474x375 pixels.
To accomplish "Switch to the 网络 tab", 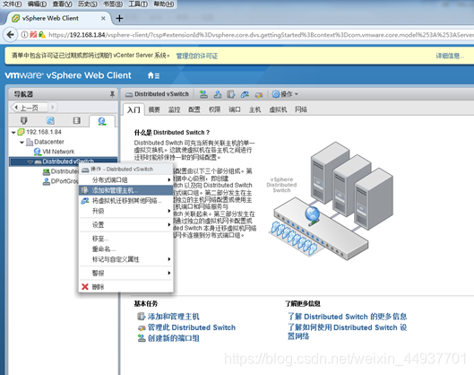I will pyautogui.click(x=301, y=109).
